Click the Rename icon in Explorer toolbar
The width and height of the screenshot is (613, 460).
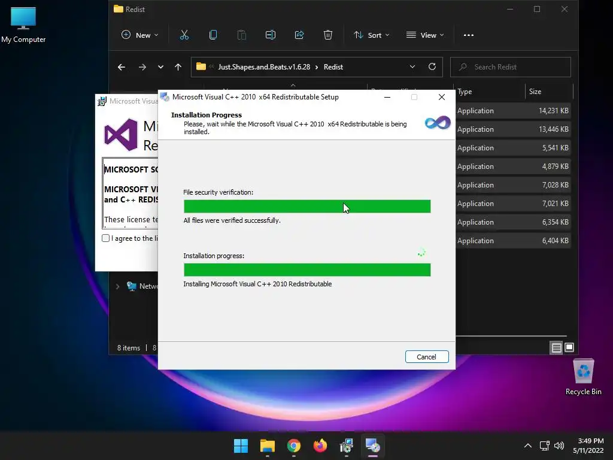point(271,35)
